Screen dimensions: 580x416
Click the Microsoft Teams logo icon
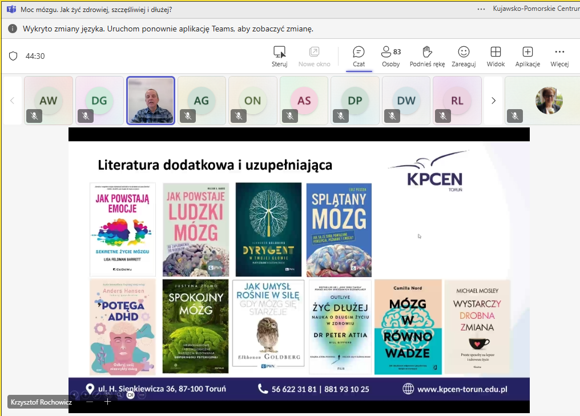click(x=11, y=10)
